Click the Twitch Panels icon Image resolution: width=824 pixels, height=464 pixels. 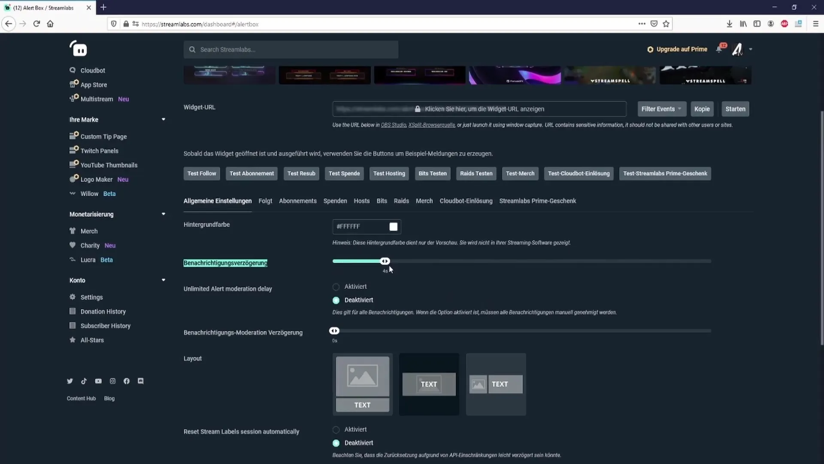[74, 150]
